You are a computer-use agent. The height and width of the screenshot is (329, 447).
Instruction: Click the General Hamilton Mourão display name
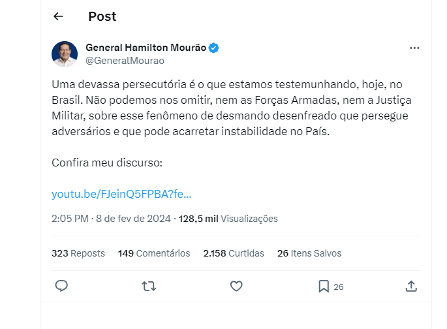[x=146, y=48]
